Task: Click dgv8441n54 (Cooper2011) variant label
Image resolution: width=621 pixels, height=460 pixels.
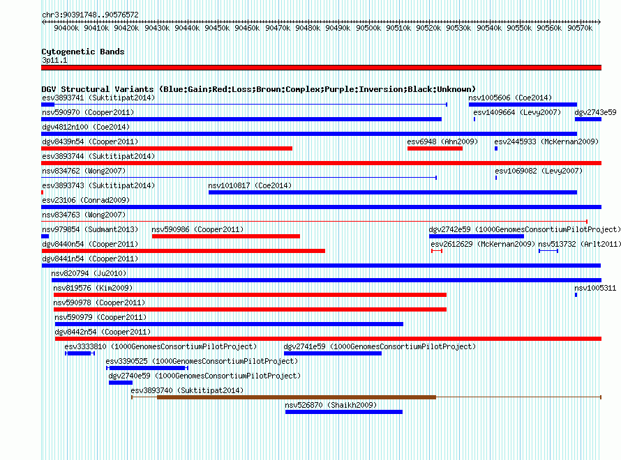Action: pos(90,259)
